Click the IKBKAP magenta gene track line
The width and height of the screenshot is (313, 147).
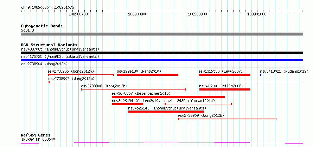pyautogui.click(x=162, y=143)
